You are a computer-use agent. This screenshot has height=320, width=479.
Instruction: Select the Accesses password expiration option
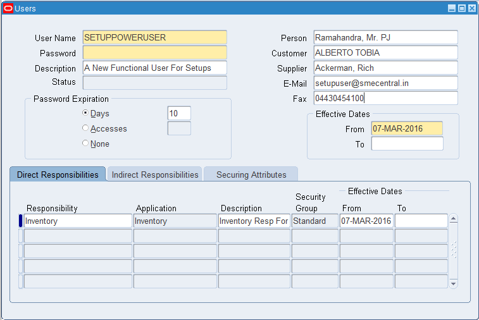click(85, 128)
